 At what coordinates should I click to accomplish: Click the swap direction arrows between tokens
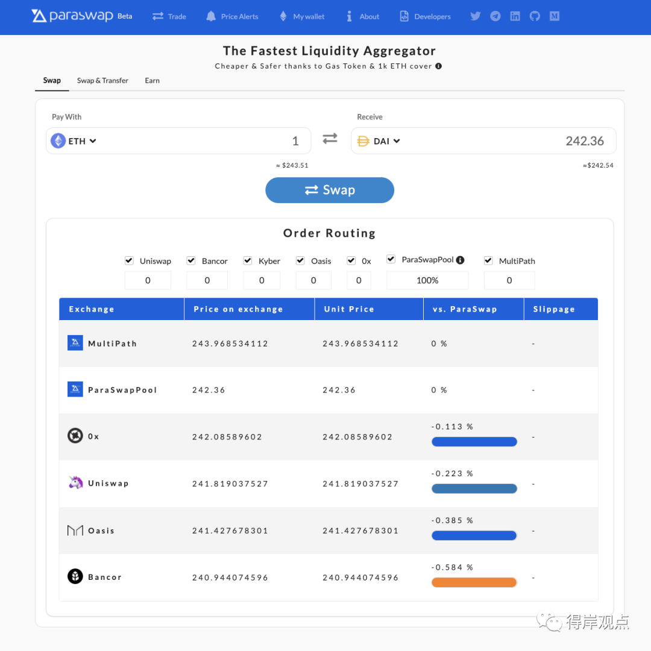coord(330,138)
